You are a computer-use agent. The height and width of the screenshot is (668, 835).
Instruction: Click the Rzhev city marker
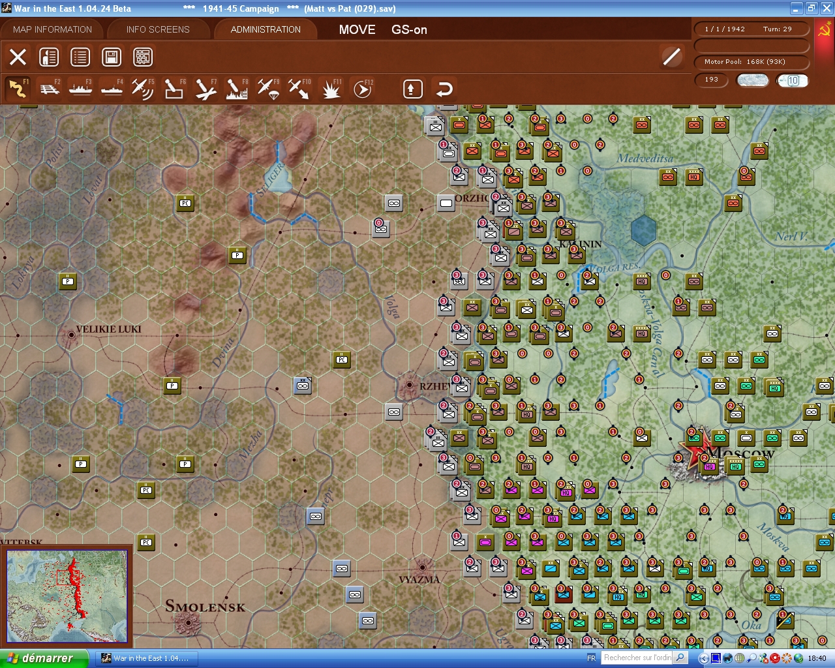click(x=409, y=386)
